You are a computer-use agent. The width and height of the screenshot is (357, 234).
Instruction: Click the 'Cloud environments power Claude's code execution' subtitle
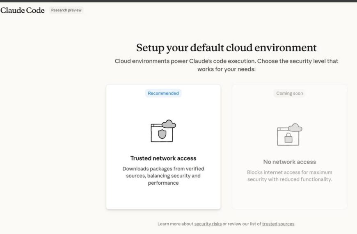click(227, 65)
